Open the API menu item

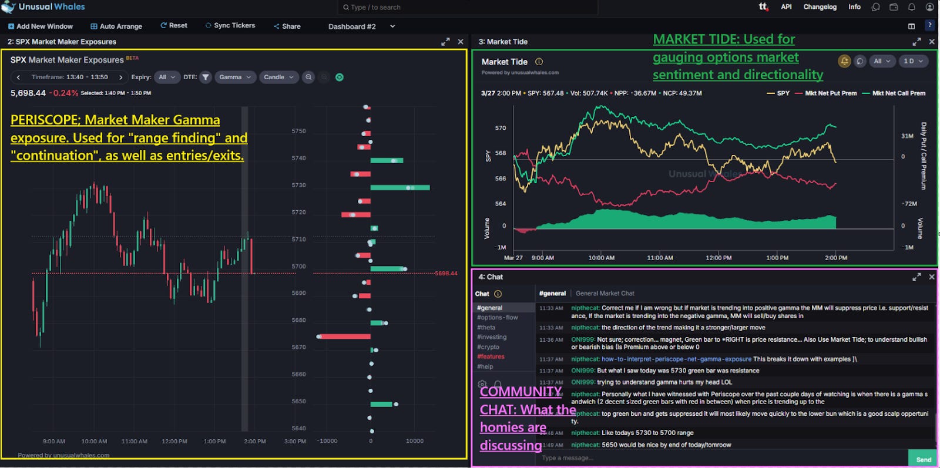786,7
